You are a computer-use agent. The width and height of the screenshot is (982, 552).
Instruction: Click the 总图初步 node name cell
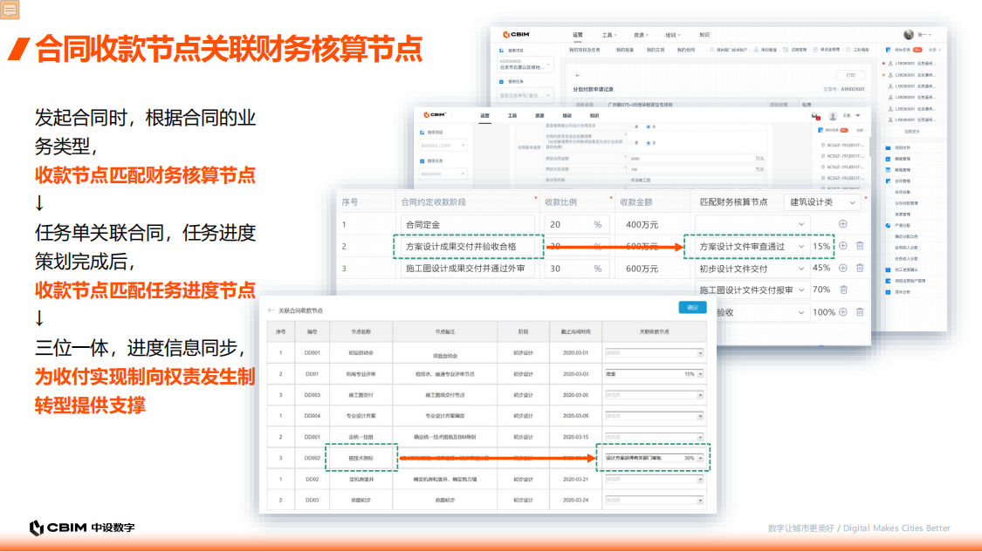click(361, 500)
